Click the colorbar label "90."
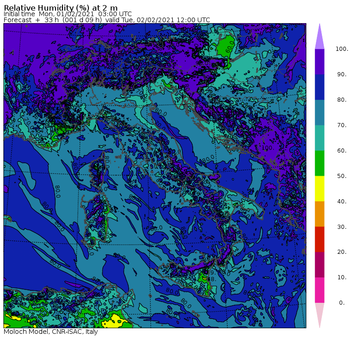This screenshot has height=338, width=352. (342, 74)
